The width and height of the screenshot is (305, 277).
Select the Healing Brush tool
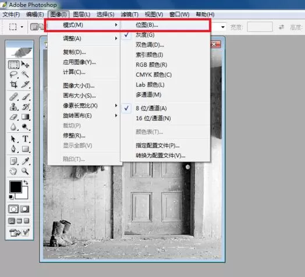(x=13, y=96)
